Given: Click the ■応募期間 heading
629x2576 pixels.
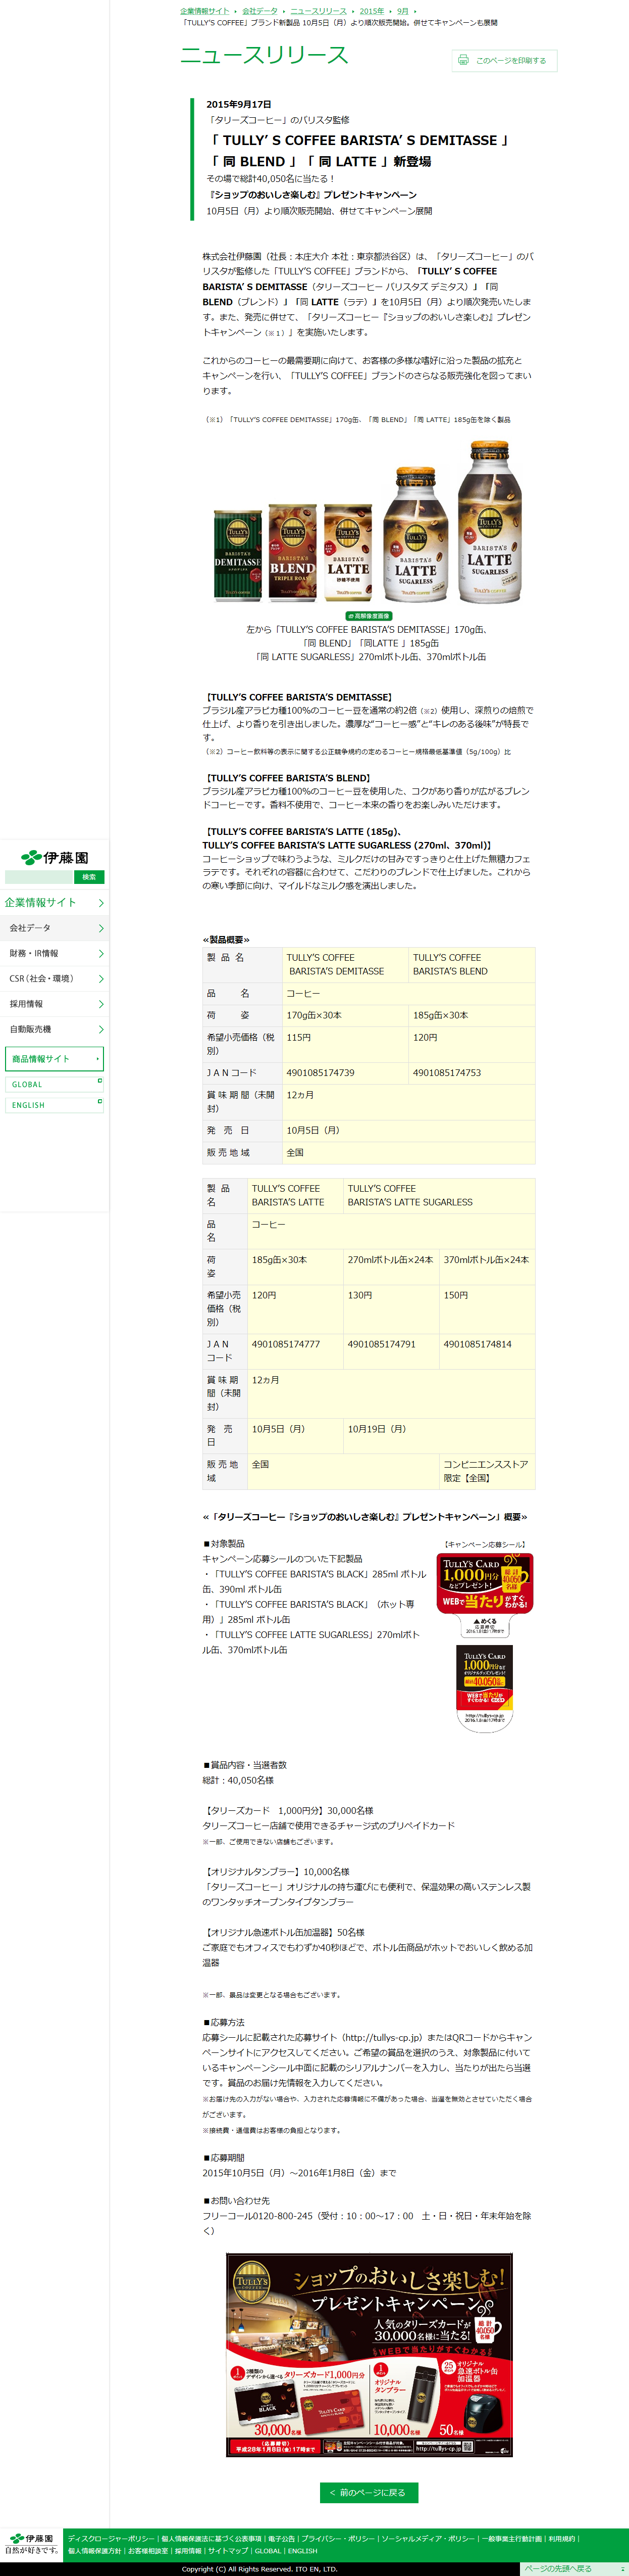Looking at the screenshot, I should point(224,2157).
